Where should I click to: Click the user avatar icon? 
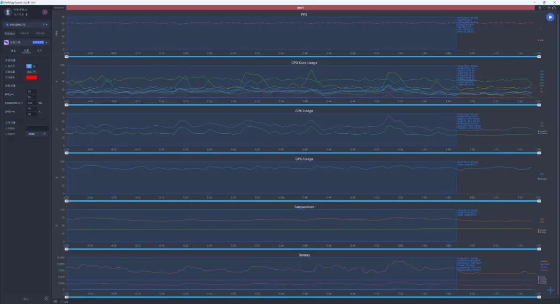8,12
